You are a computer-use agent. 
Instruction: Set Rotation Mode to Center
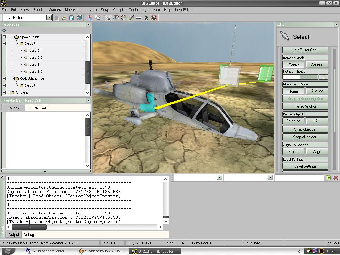click(x=294, y=65)
